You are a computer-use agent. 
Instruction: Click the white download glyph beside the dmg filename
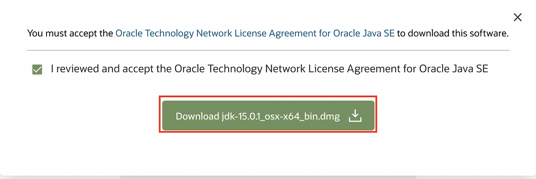355,116
